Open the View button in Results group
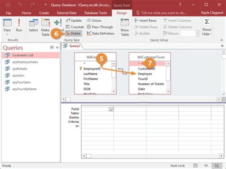 tap(7, 26)
